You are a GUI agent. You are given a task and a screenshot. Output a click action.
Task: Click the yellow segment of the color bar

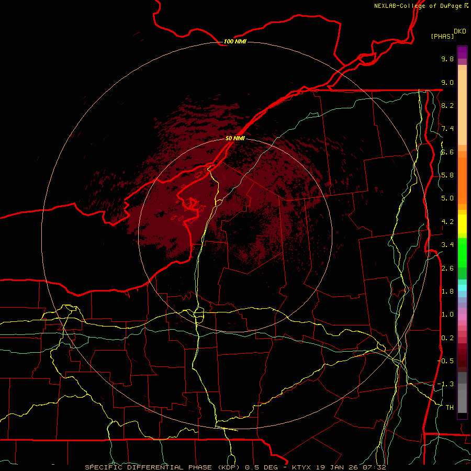pyautogui.click(x=462, y=224)
